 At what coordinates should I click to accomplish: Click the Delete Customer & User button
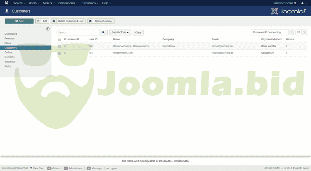tap(68, 21)
